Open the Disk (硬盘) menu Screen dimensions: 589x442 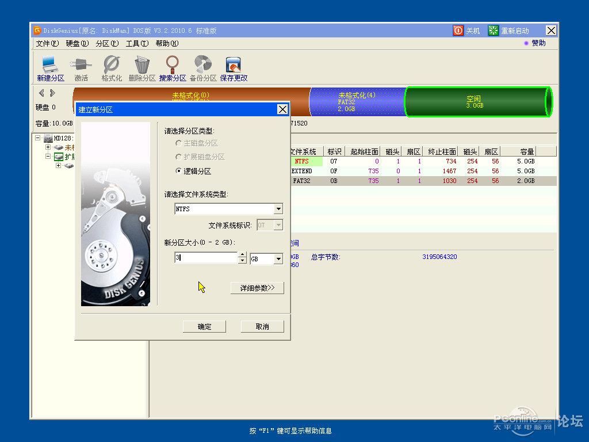77,44
